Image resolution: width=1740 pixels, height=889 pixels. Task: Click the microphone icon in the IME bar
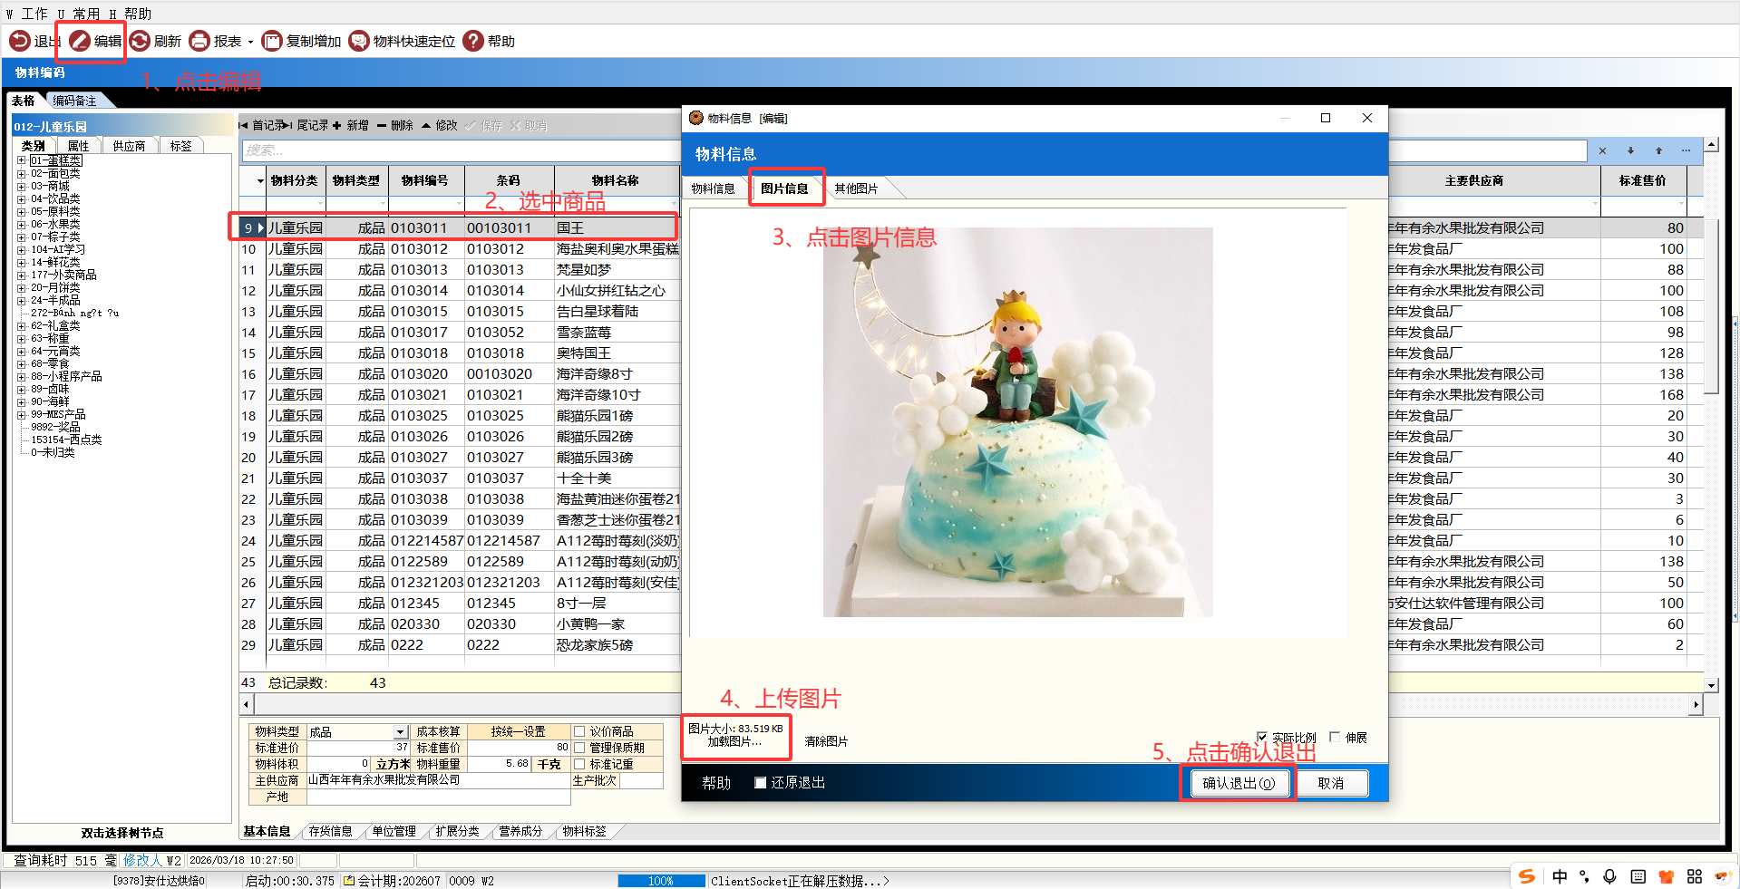click(x=1609, y=876)
